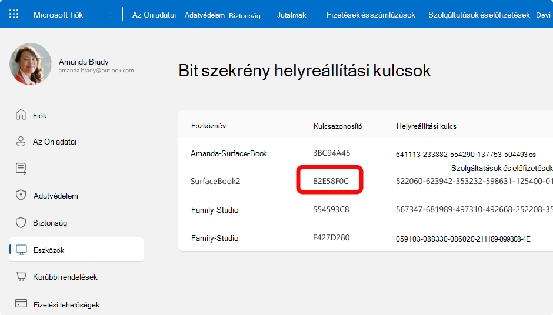Click the unlabeled receipt icon in sidebar
553x315 pixels.
[x=21, y=169]
